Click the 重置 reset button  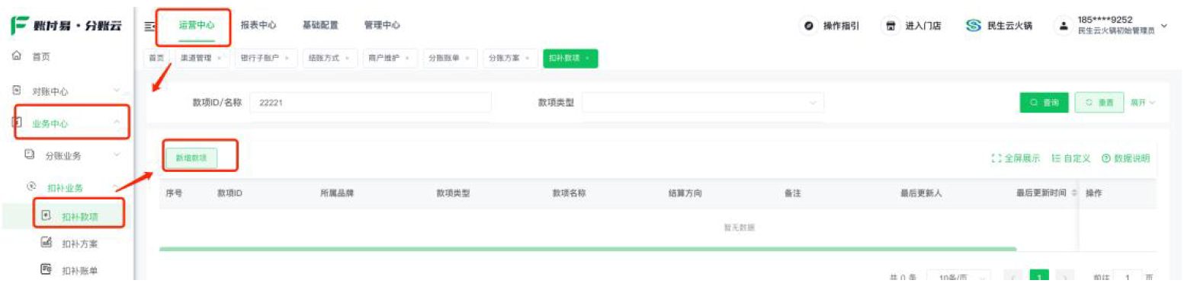coord(1099,102)
